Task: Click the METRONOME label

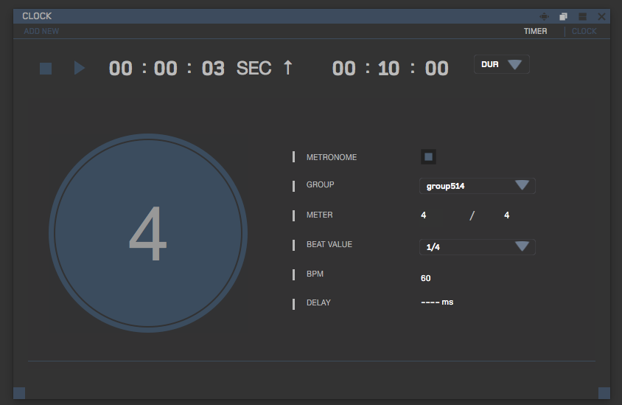Action: coord(332,157)
